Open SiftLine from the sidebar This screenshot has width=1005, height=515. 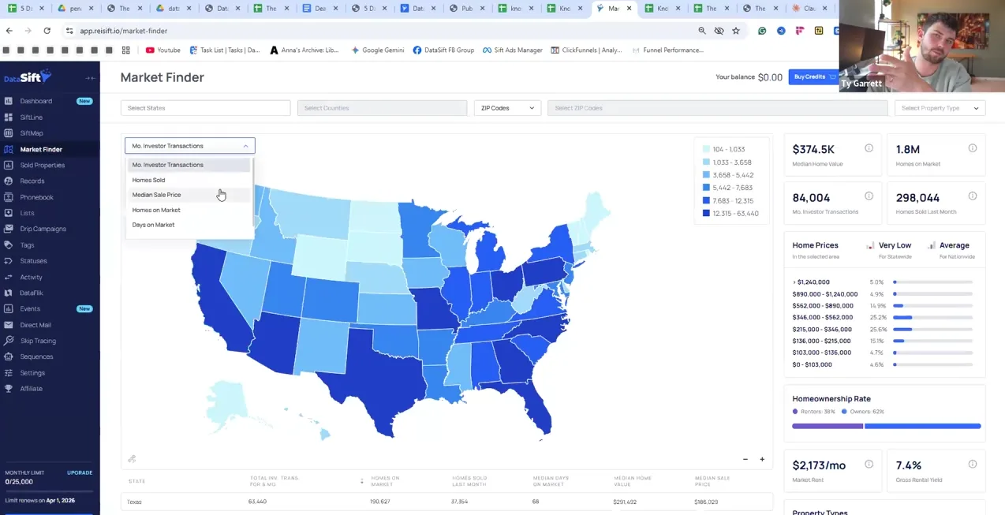[32, 117]
